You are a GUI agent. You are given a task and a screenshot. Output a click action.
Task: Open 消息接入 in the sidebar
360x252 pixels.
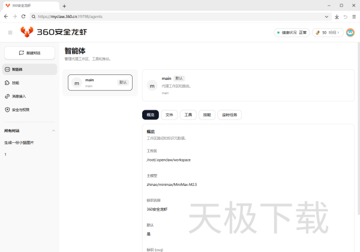(x=19, y=96)
